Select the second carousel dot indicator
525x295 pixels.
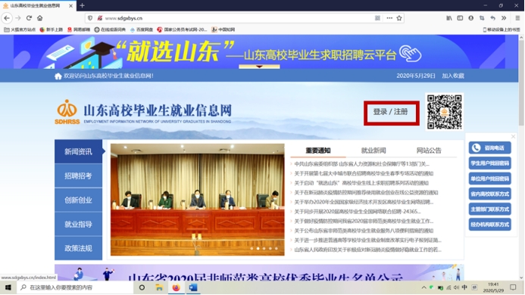[x=258, y=249]
